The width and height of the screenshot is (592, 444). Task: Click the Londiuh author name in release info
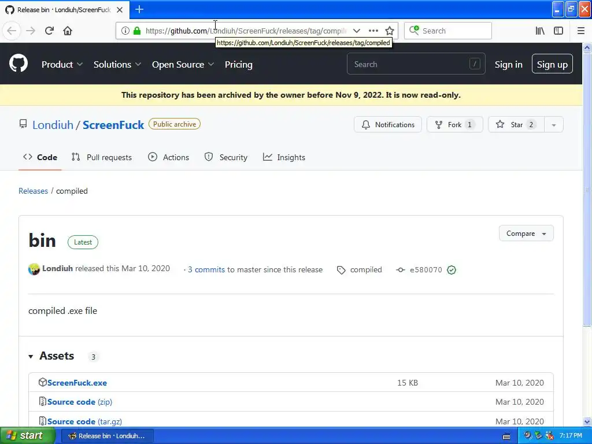pos(57,268)
